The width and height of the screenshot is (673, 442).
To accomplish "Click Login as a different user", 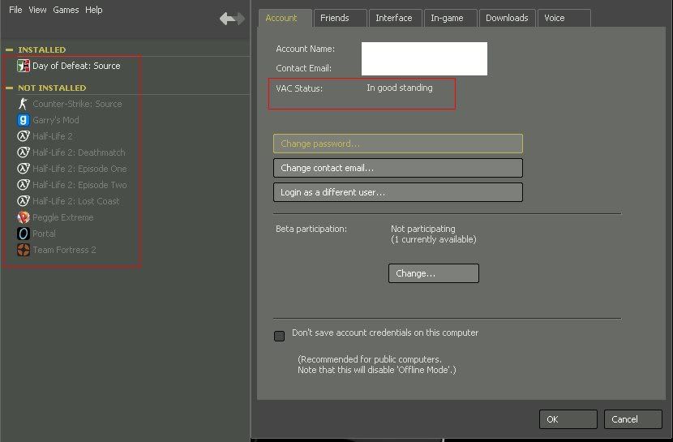I will click(398, 192).
